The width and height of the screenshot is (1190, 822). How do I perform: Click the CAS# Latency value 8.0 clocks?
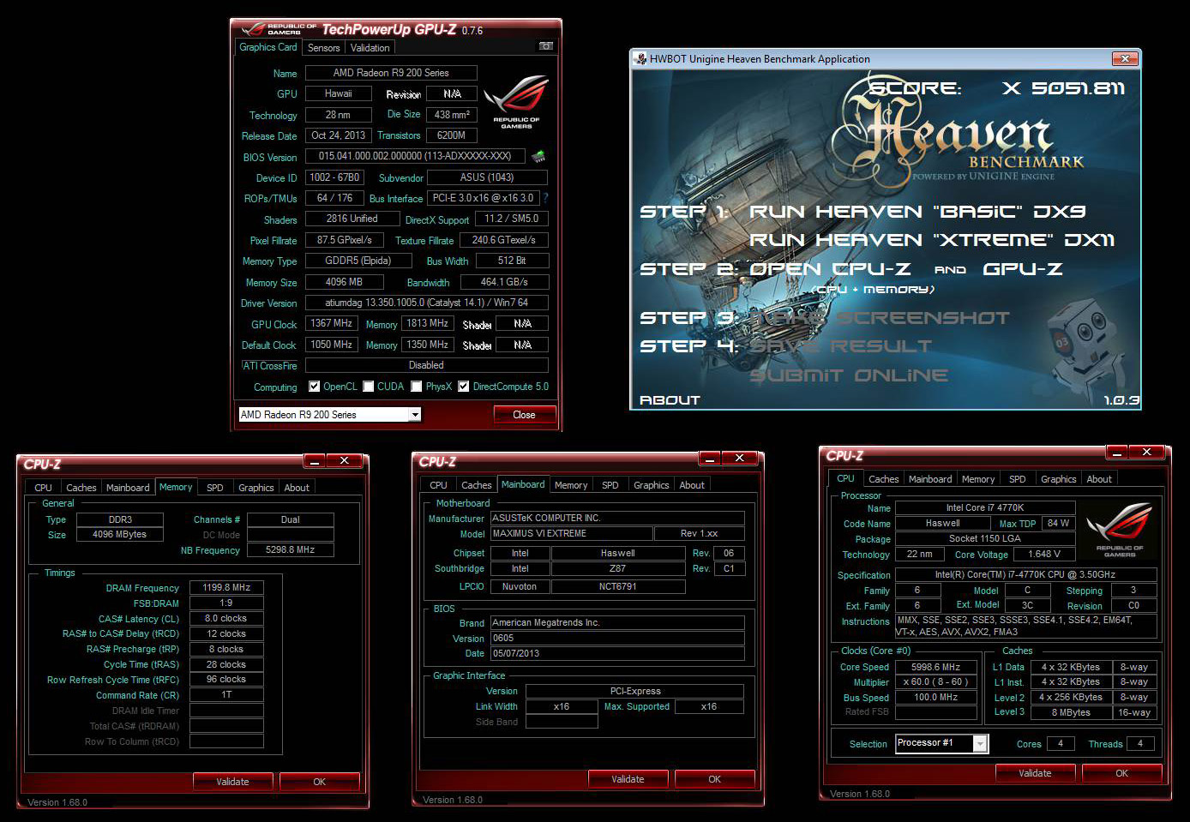226,619
